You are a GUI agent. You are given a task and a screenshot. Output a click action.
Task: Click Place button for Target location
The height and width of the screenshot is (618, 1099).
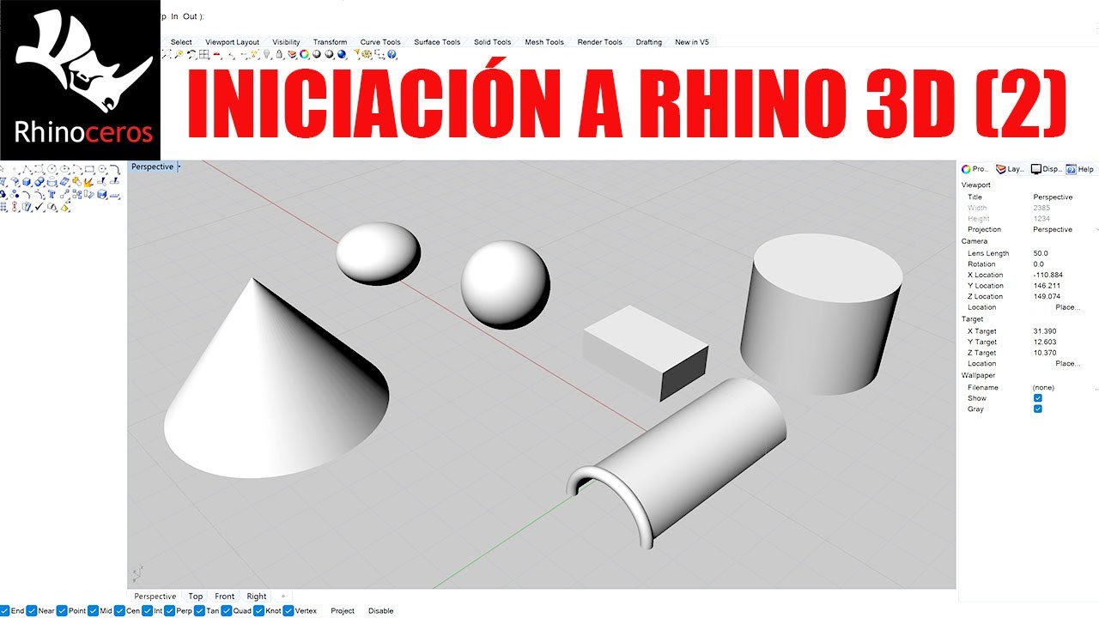(x=1067, y=364)
